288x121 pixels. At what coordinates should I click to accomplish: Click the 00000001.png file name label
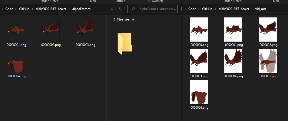click(16, 45)
